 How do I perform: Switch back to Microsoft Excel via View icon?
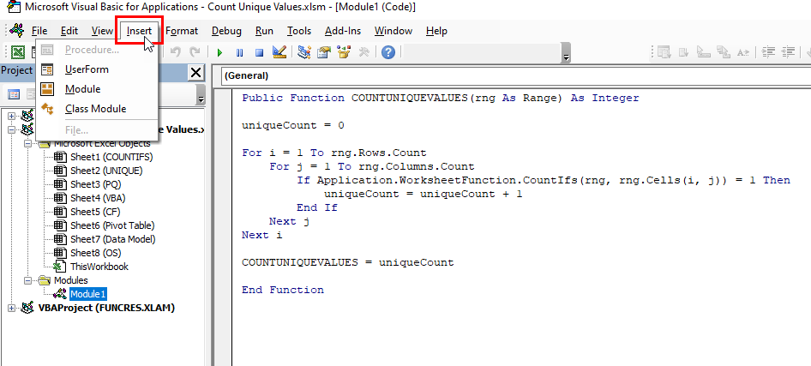point(19,52)
